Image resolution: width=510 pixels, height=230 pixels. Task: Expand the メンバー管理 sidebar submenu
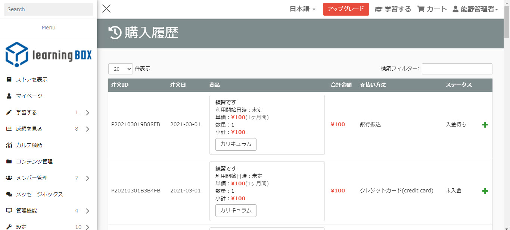coord(87,178)
